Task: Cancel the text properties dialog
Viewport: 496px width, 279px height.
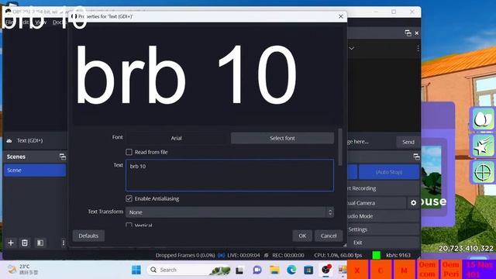Action: pos(329,236)
